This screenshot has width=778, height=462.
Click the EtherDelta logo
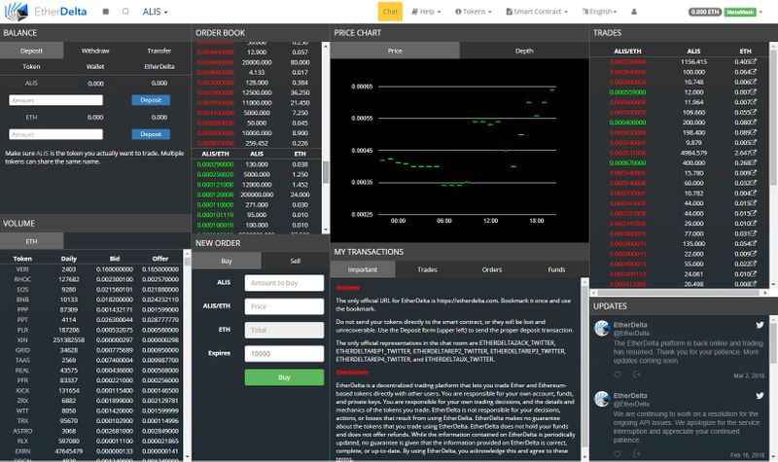(45, 11)
